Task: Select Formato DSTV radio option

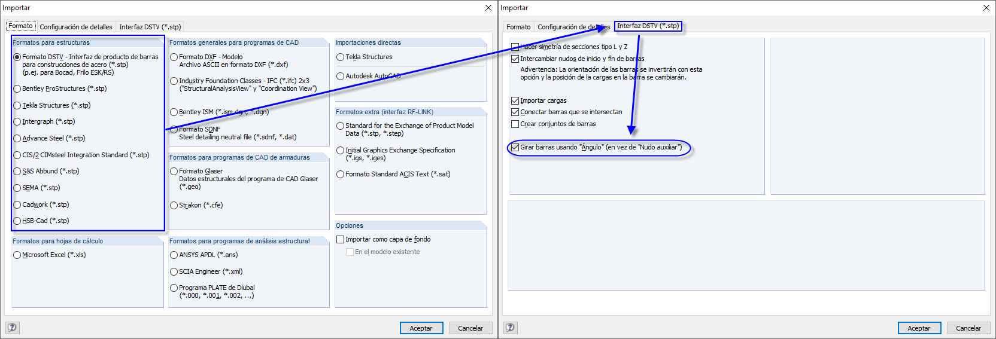Action: [x=17, y=57]
